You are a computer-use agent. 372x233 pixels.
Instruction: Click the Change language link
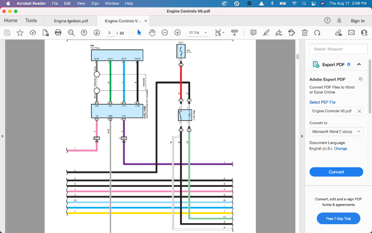point(340,149)
